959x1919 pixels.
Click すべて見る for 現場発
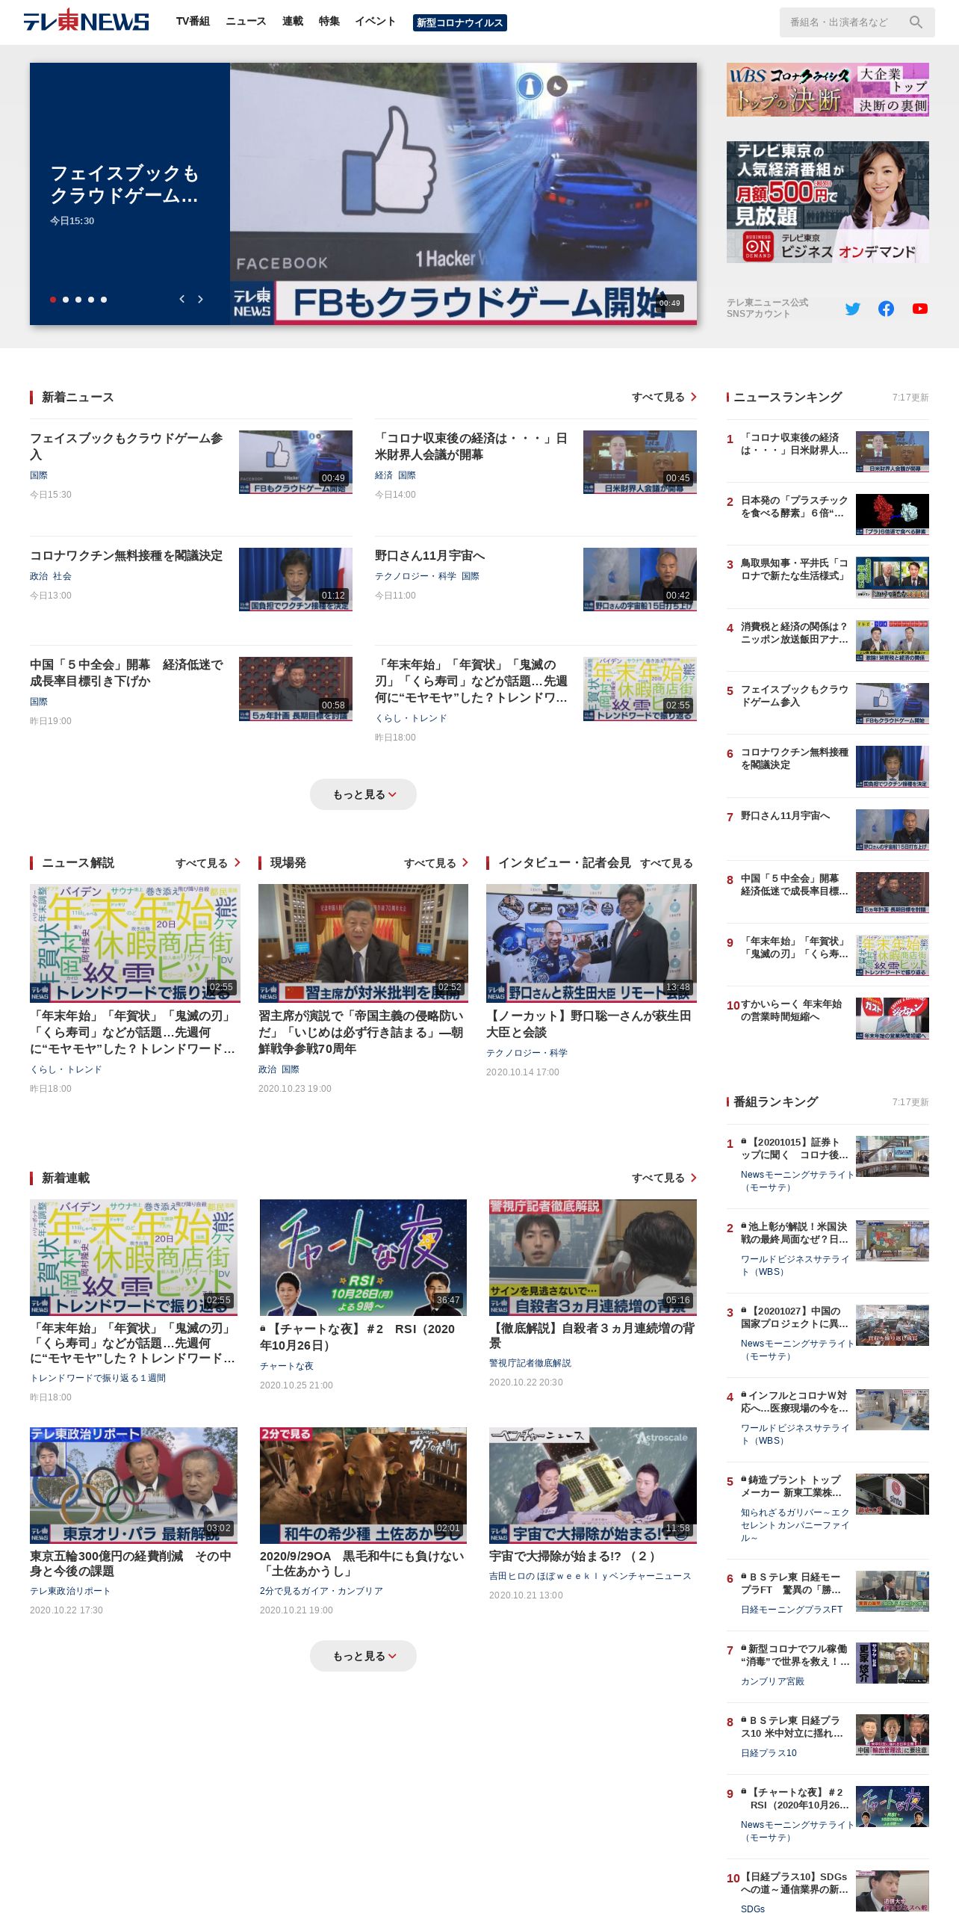click(x=436, y=863)
